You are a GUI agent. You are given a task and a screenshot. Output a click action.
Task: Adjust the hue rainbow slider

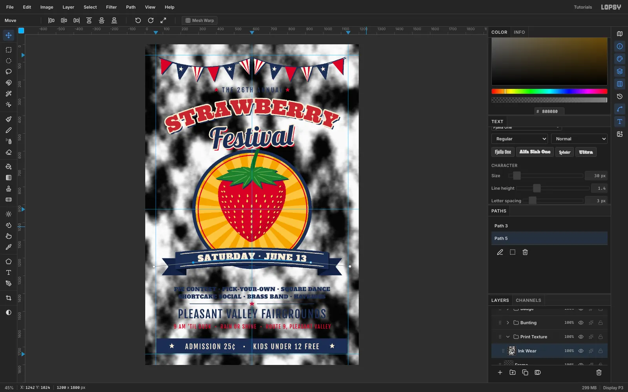click(549, 91)
